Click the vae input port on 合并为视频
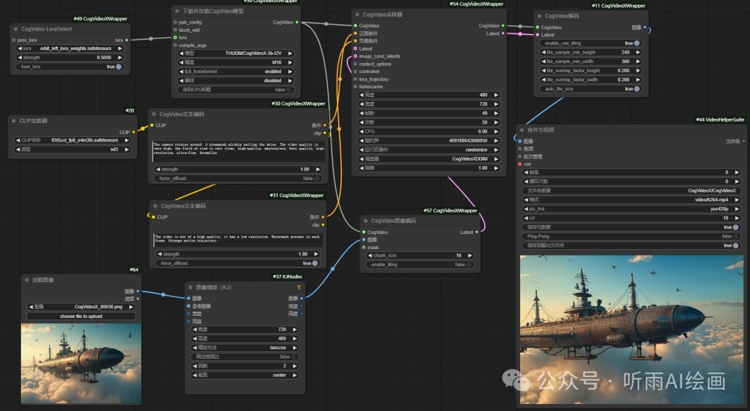750x411 pixels. pos(520,164)
